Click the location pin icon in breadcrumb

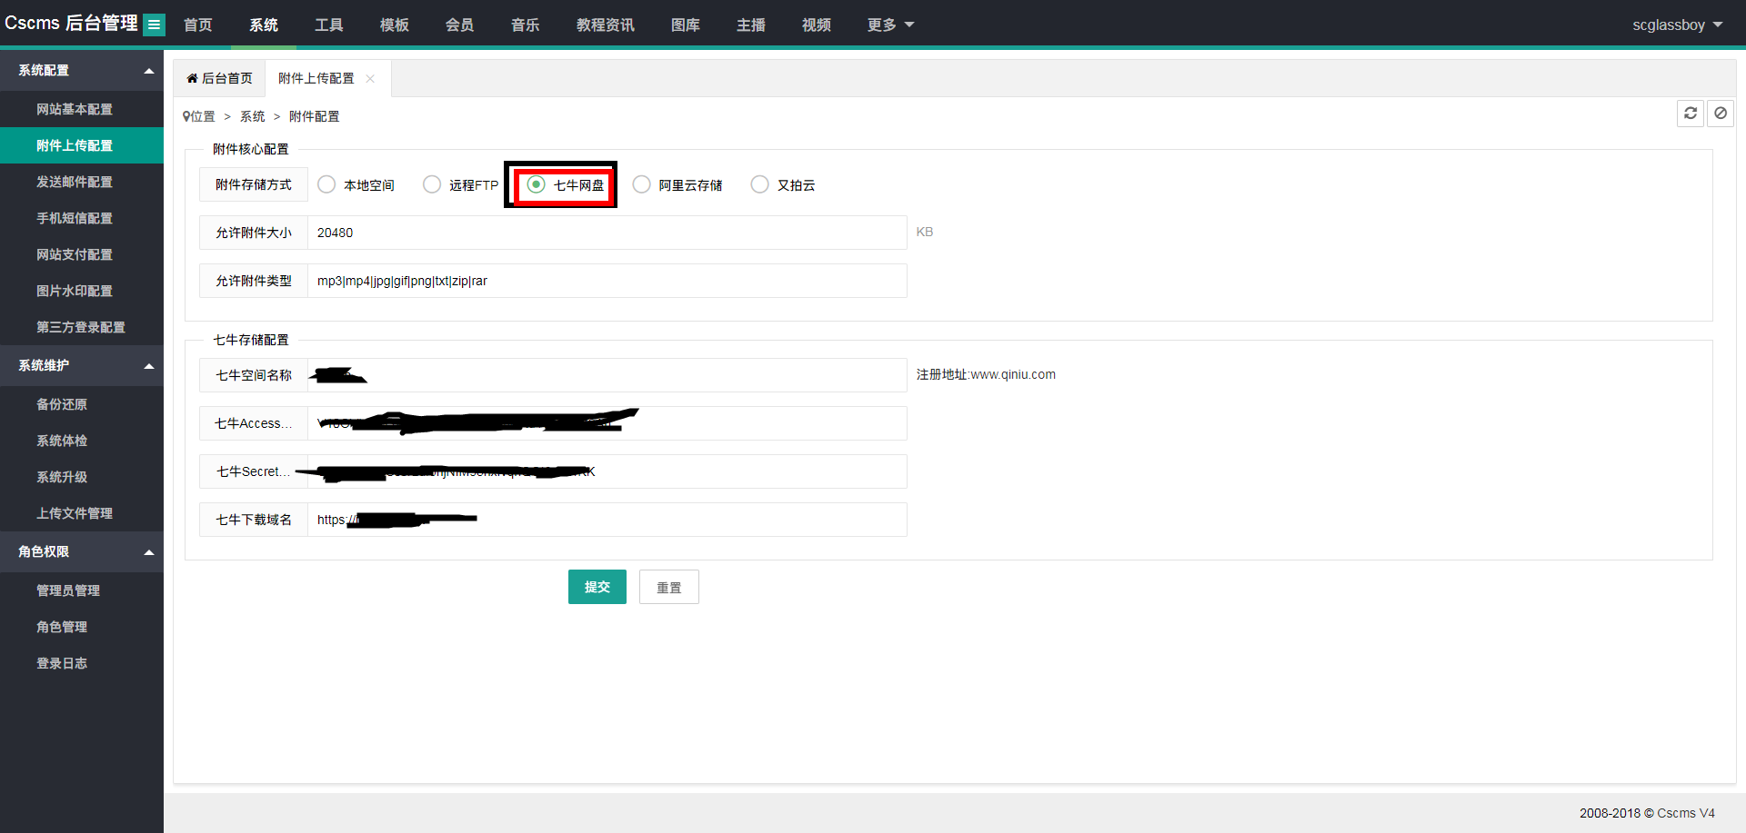click(186, 116)
